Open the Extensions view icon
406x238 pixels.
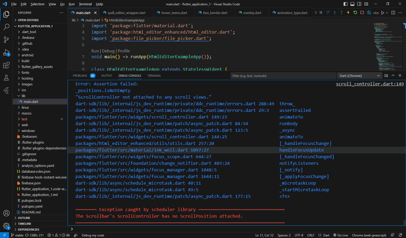(x=6, y=65)
